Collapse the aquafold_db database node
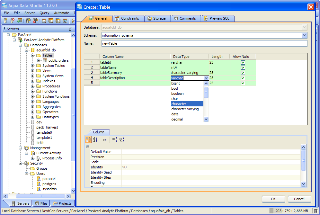320x215 pixels. click(26, 50)
